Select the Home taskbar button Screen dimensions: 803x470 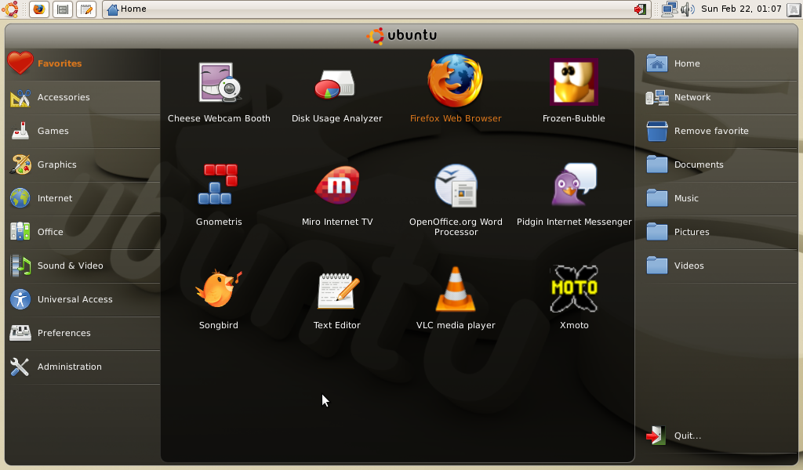click(376, 9)
